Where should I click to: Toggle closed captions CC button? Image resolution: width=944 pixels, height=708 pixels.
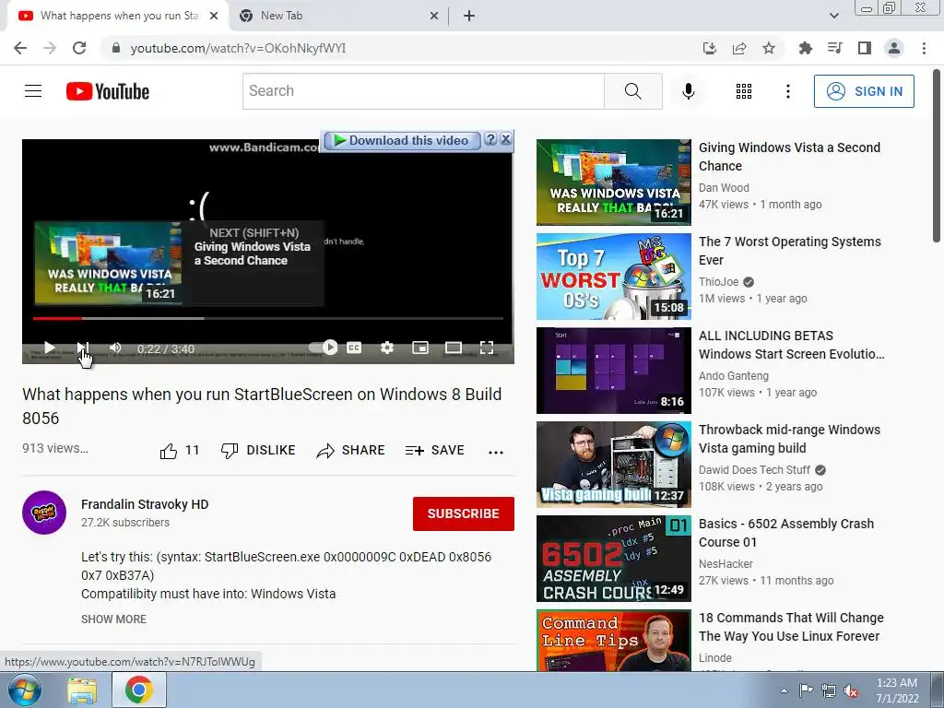point(354,348)
